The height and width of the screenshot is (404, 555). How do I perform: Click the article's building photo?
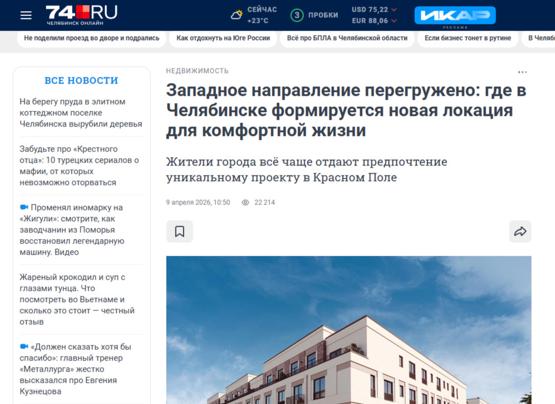click(348, 330)
